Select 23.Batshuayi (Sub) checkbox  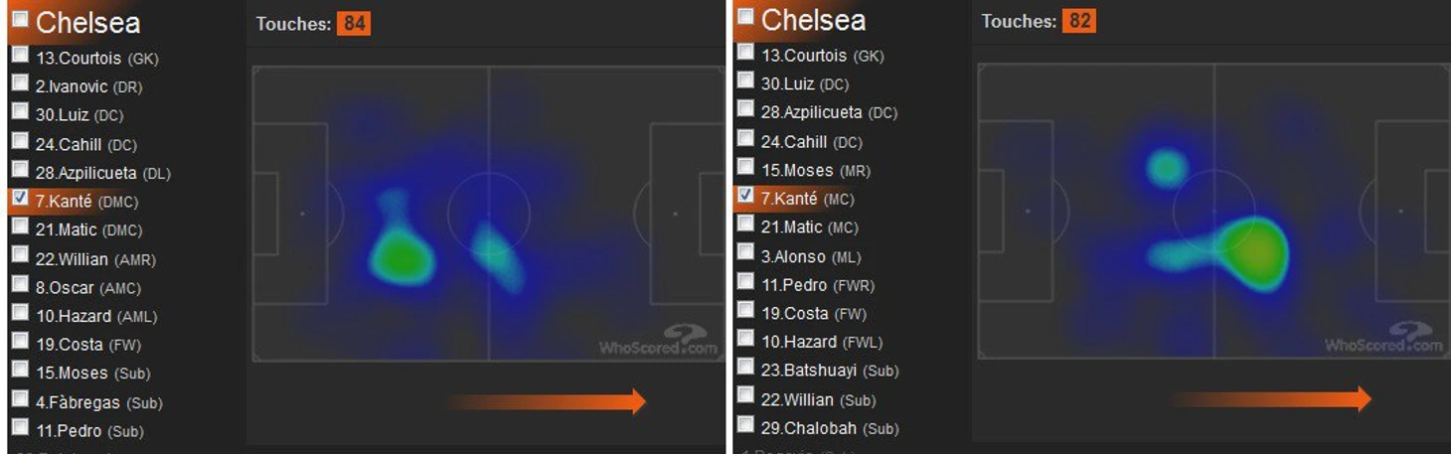[x=745, y=368]
